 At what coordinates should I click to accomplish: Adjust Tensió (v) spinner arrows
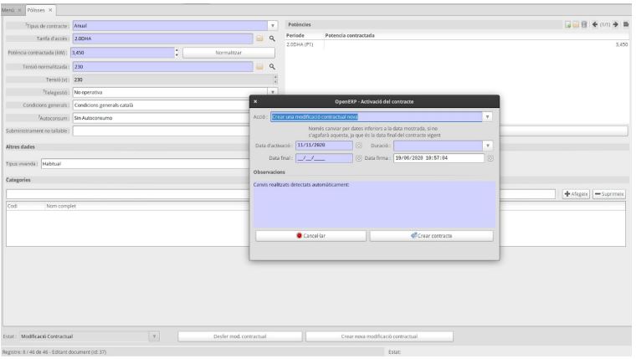(x=275, y=79)
